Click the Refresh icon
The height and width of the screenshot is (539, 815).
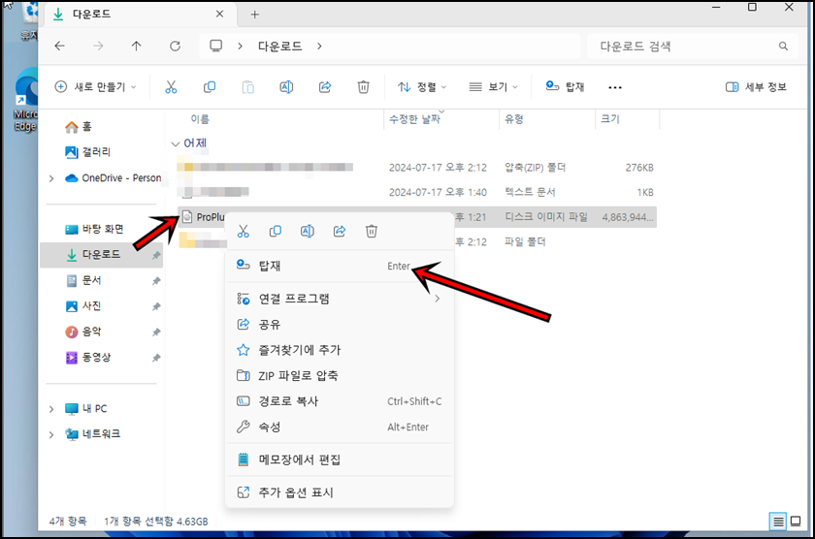(176, 47)
